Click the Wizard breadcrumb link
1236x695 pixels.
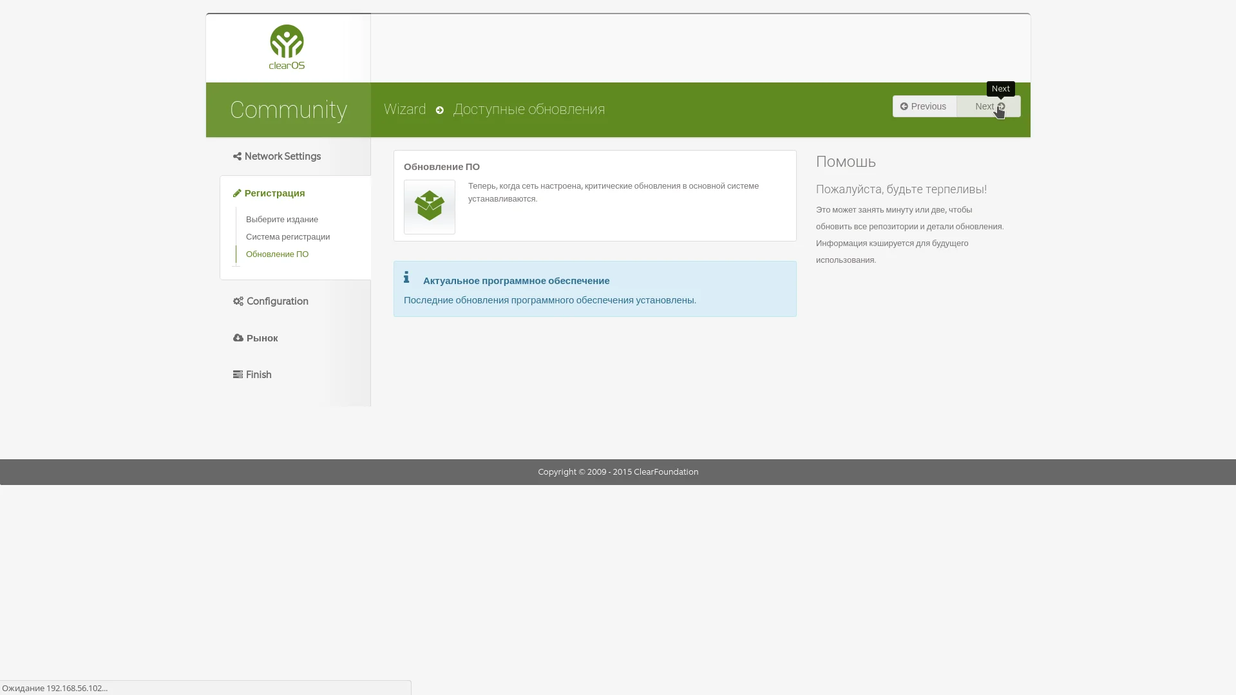[404, 109]
